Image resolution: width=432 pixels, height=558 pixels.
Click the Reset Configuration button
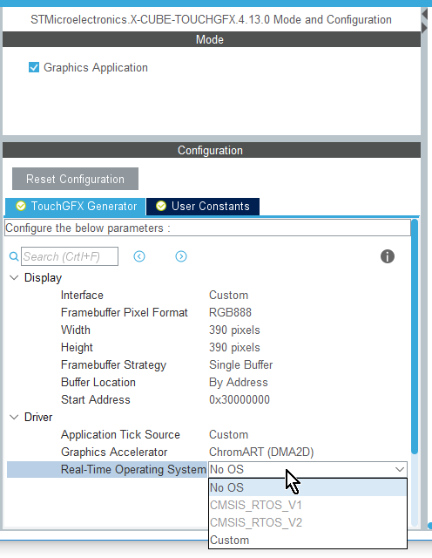(76, 179)
